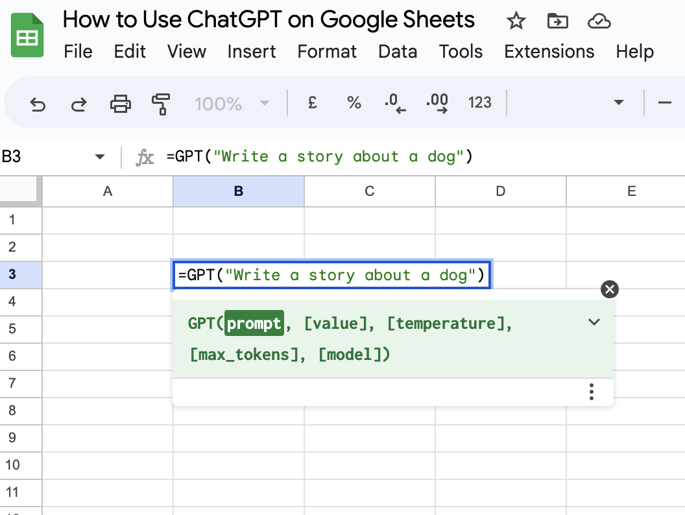Open more options in function help
685x515 pixels.
click(591, 392)
